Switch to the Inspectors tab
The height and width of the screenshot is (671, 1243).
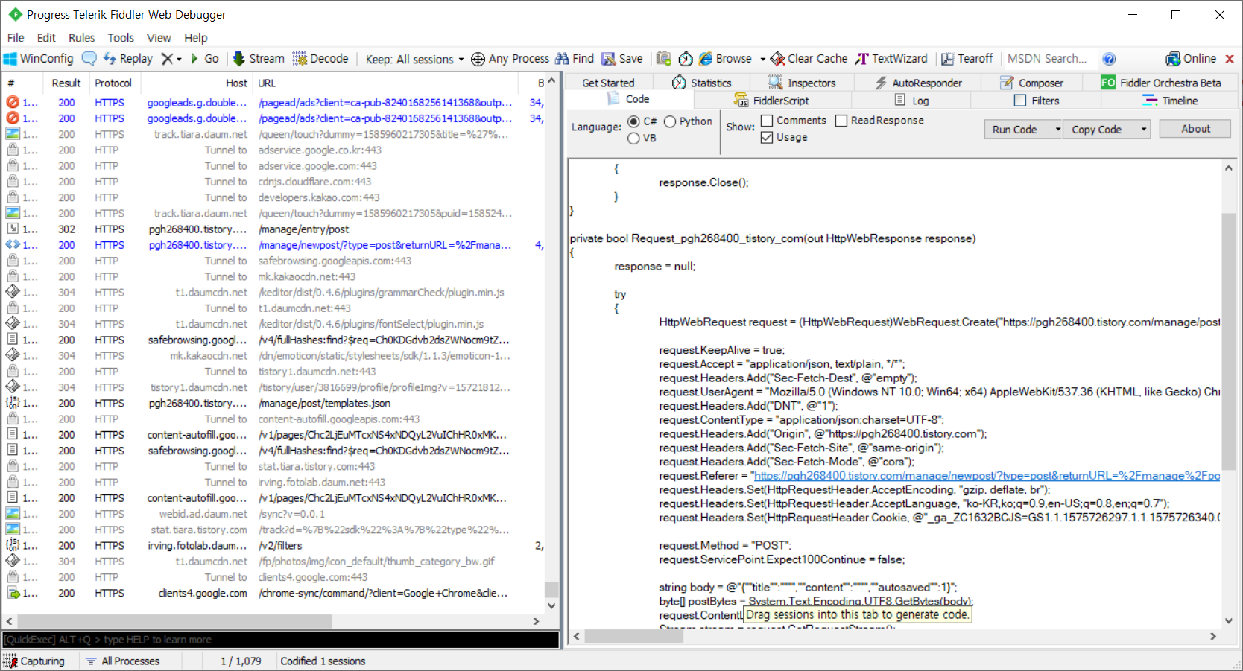point(802,83)
